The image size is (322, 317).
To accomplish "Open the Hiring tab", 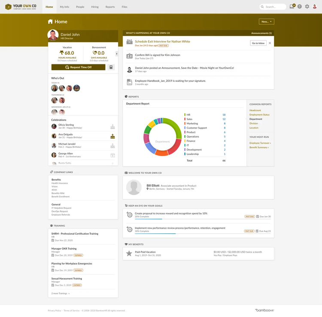I will (95, 7).
